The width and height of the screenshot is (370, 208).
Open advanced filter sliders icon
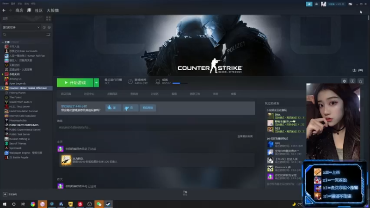[49, 35]
